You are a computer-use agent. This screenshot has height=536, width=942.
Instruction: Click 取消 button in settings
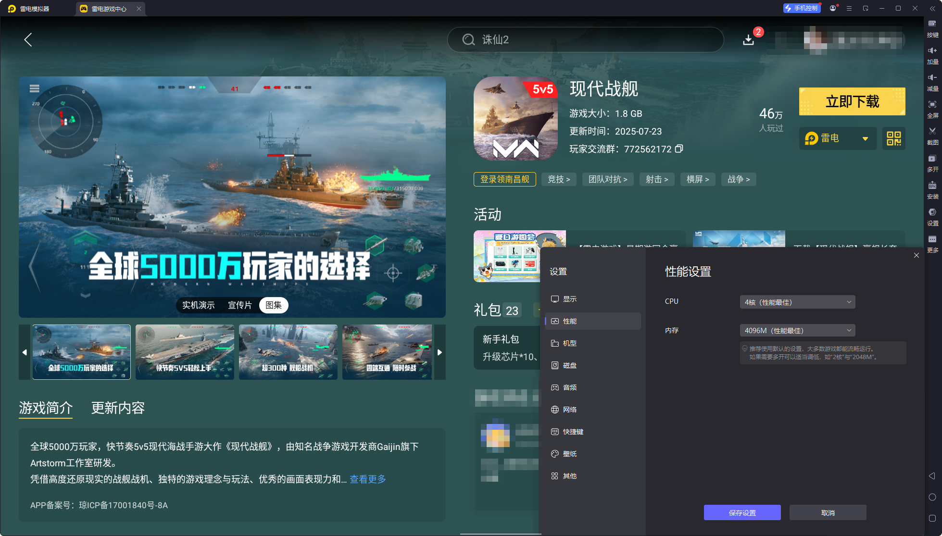pyautogui.click(x=828, y=512)
